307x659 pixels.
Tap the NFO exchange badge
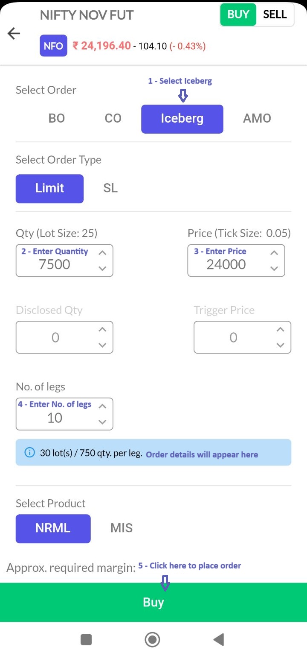53,46
